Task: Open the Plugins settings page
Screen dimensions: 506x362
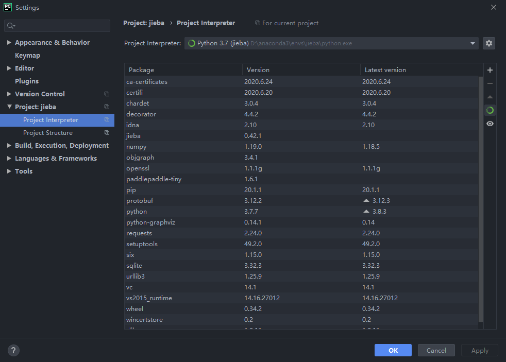Action: coord(27,81)
